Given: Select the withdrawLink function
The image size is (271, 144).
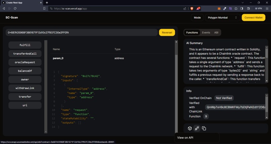Looking at the screenshot, I should pyautogui.click(x=25, y=88).
